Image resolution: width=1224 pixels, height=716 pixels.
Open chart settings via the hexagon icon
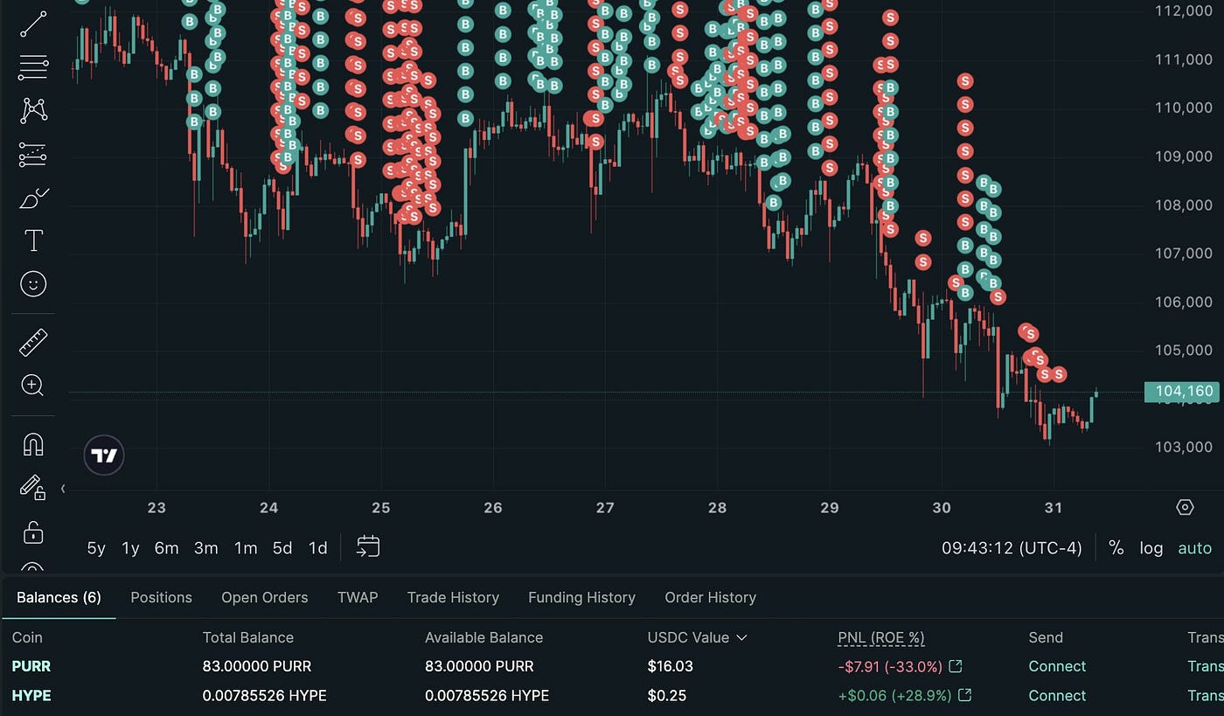point(1185,507)
